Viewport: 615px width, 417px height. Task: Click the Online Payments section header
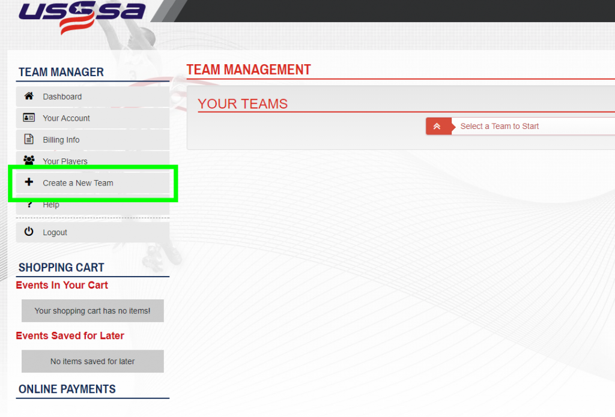pyautogui.click(x=67, y=389)
